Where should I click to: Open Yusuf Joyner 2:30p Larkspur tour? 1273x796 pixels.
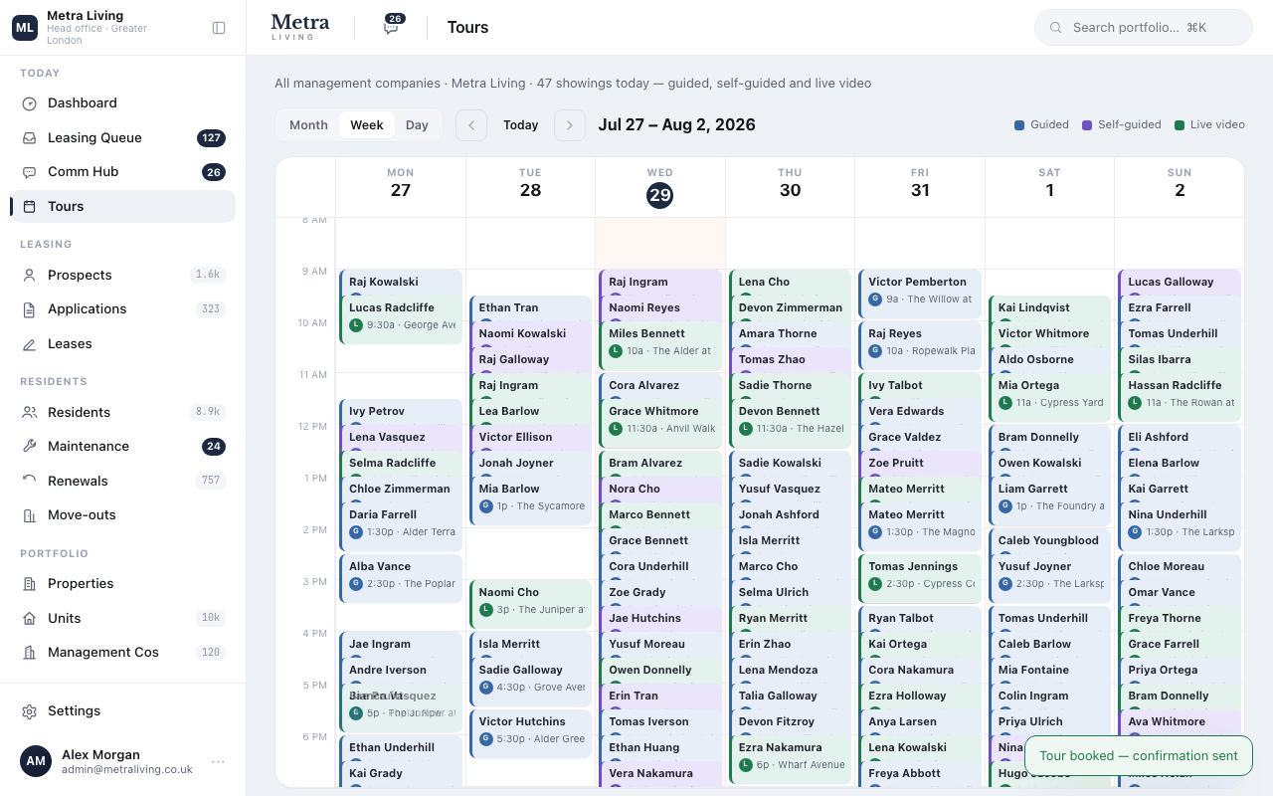tap(1050, 578)
